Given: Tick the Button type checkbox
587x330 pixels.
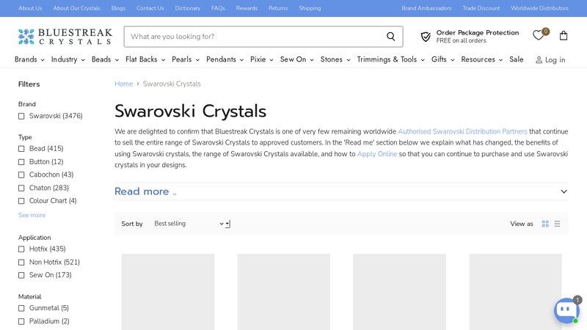Looking at the screenshot, I should point(21,162).
